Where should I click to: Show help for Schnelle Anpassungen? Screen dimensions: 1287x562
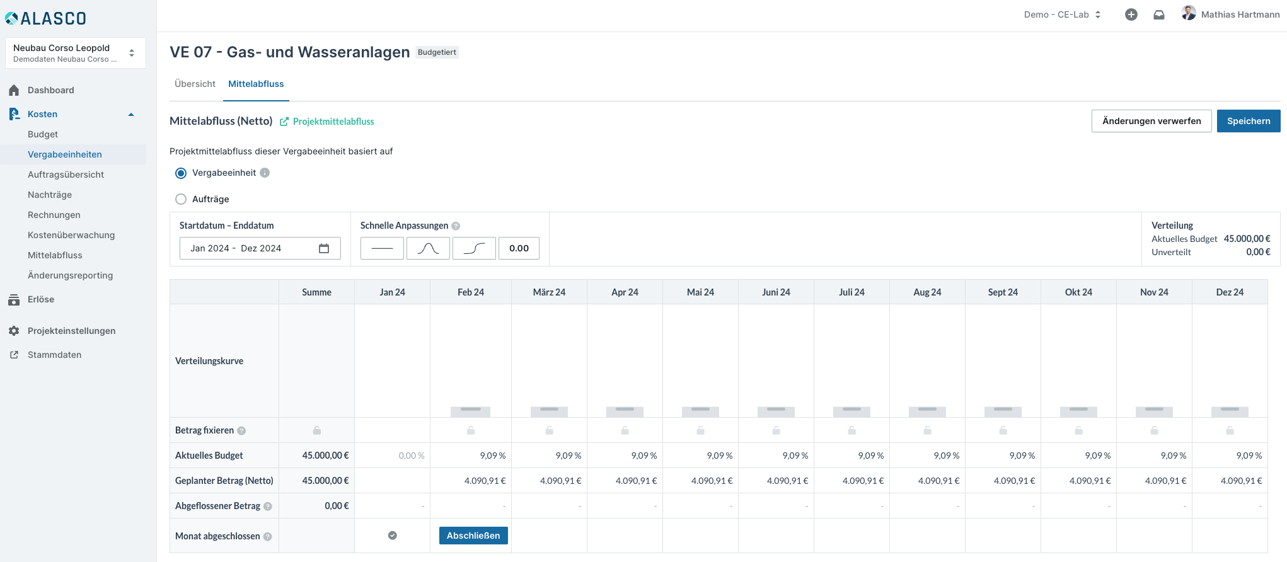click(x=456, y=226)
